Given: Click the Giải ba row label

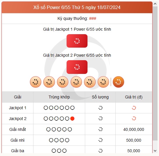Looking at the screenshot, I should [17, 151].
